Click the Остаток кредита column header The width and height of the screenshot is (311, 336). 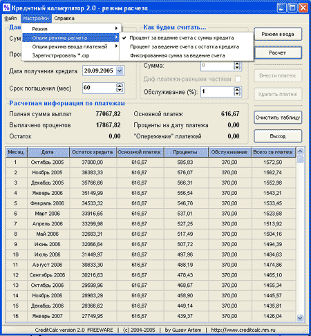point(93,152)
